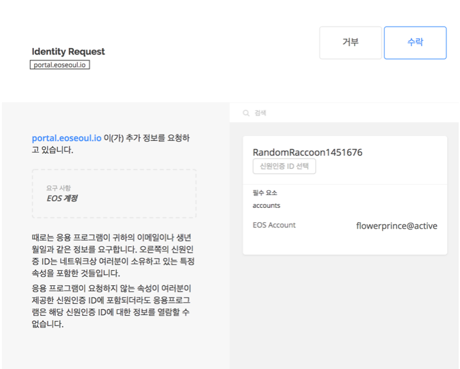Select the RandomRaccoon1451676 identity name
The image size is (460, 369).
[307, 152]
